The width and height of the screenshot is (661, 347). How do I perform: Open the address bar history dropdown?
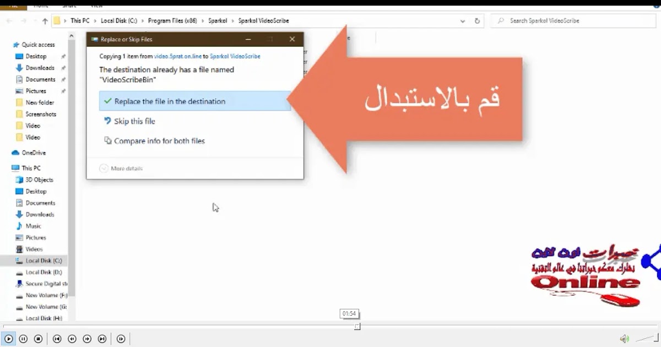tap(463, 21)
